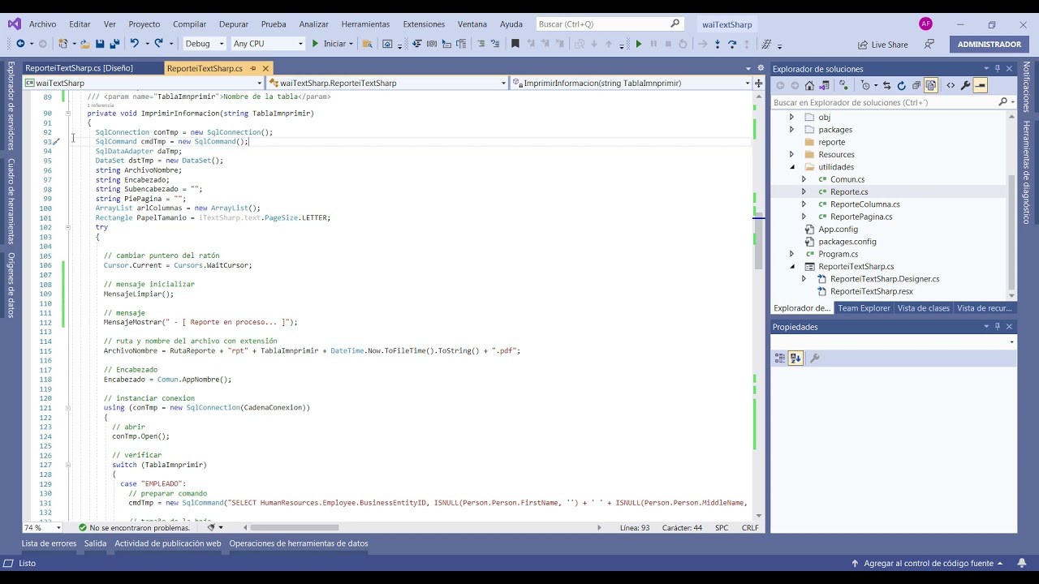Toggle pin on ReporteiTextSharp.cs tab
This screenshot has width=1039, height=584.
coord(253,68)
